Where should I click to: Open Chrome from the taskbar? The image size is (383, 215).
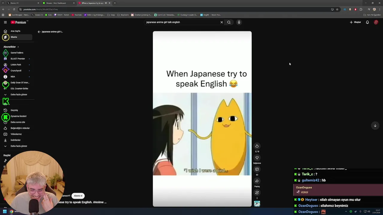coord(11,211)
